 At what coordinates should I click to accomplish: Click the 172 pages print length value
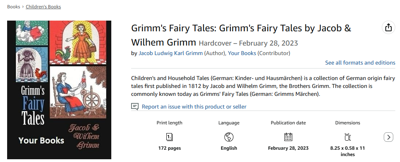(170, 148)
